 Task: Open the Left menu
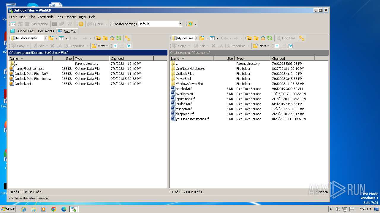14,17
